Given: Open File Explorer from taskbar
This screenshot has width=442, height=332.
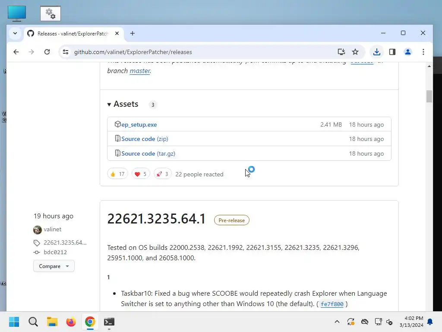Looking at the screenshot, I should [x=52, y=322].
